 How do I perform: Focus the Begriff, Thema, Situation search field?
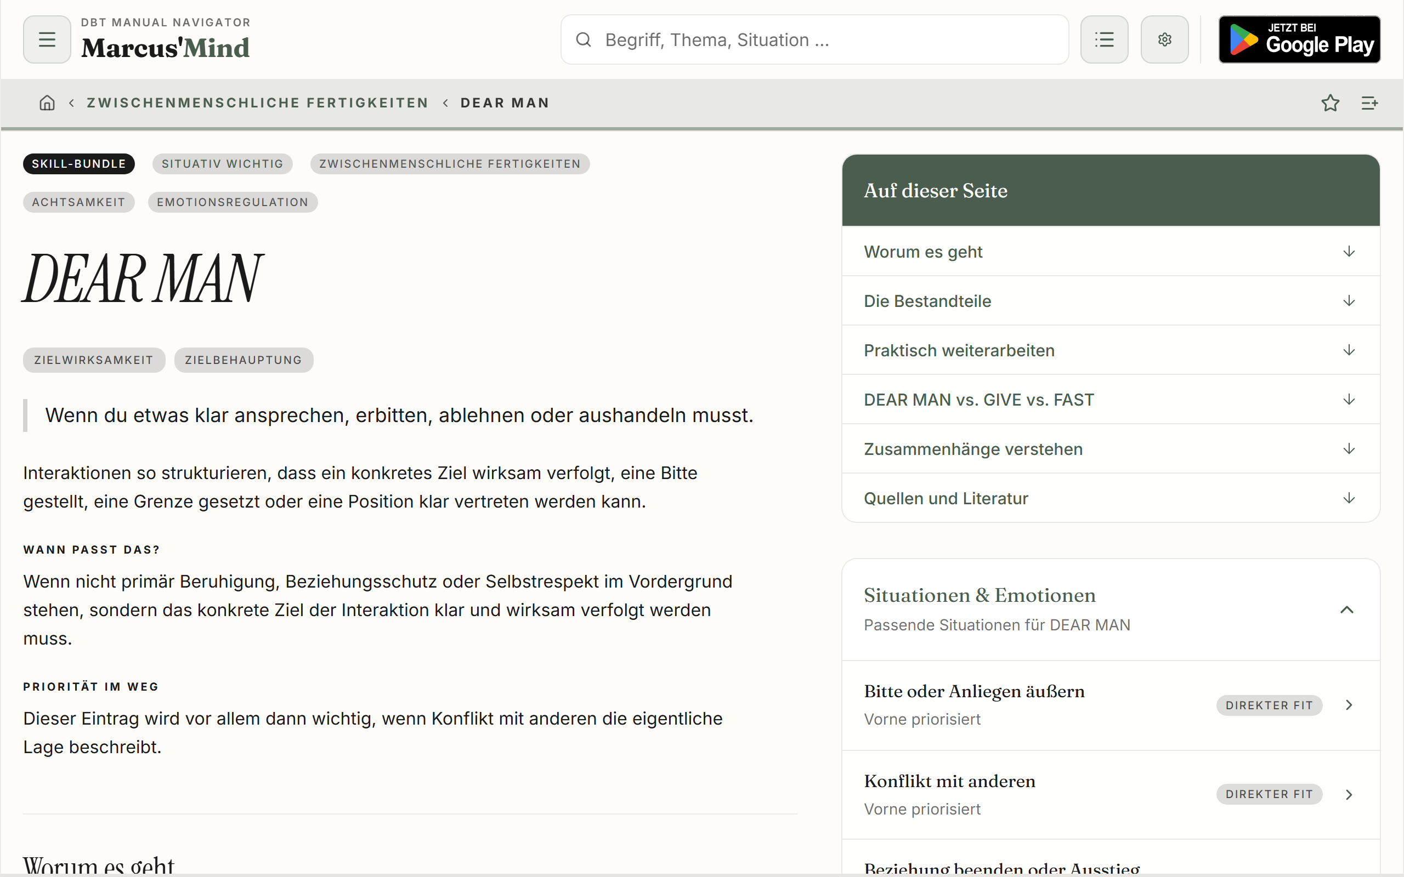click(814, 39)
